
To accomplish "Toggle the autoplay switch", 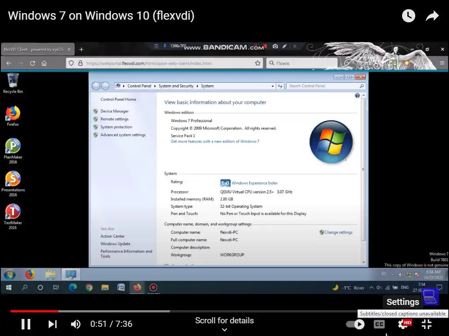I will [355, 324].
